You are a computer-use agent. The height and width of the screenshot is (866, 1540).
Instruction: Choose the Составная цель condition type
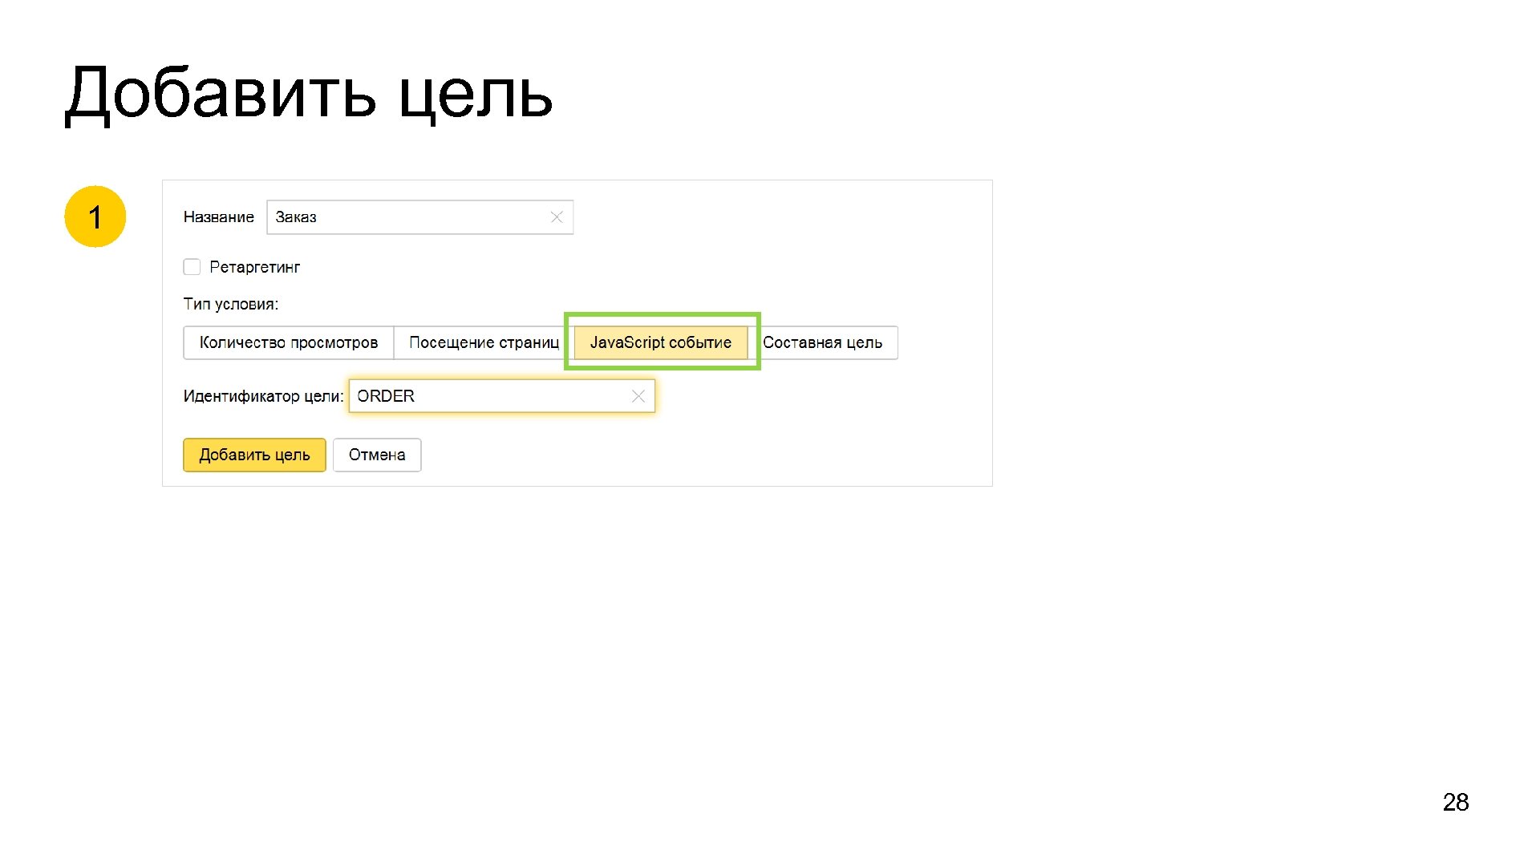tap(823, 342)
